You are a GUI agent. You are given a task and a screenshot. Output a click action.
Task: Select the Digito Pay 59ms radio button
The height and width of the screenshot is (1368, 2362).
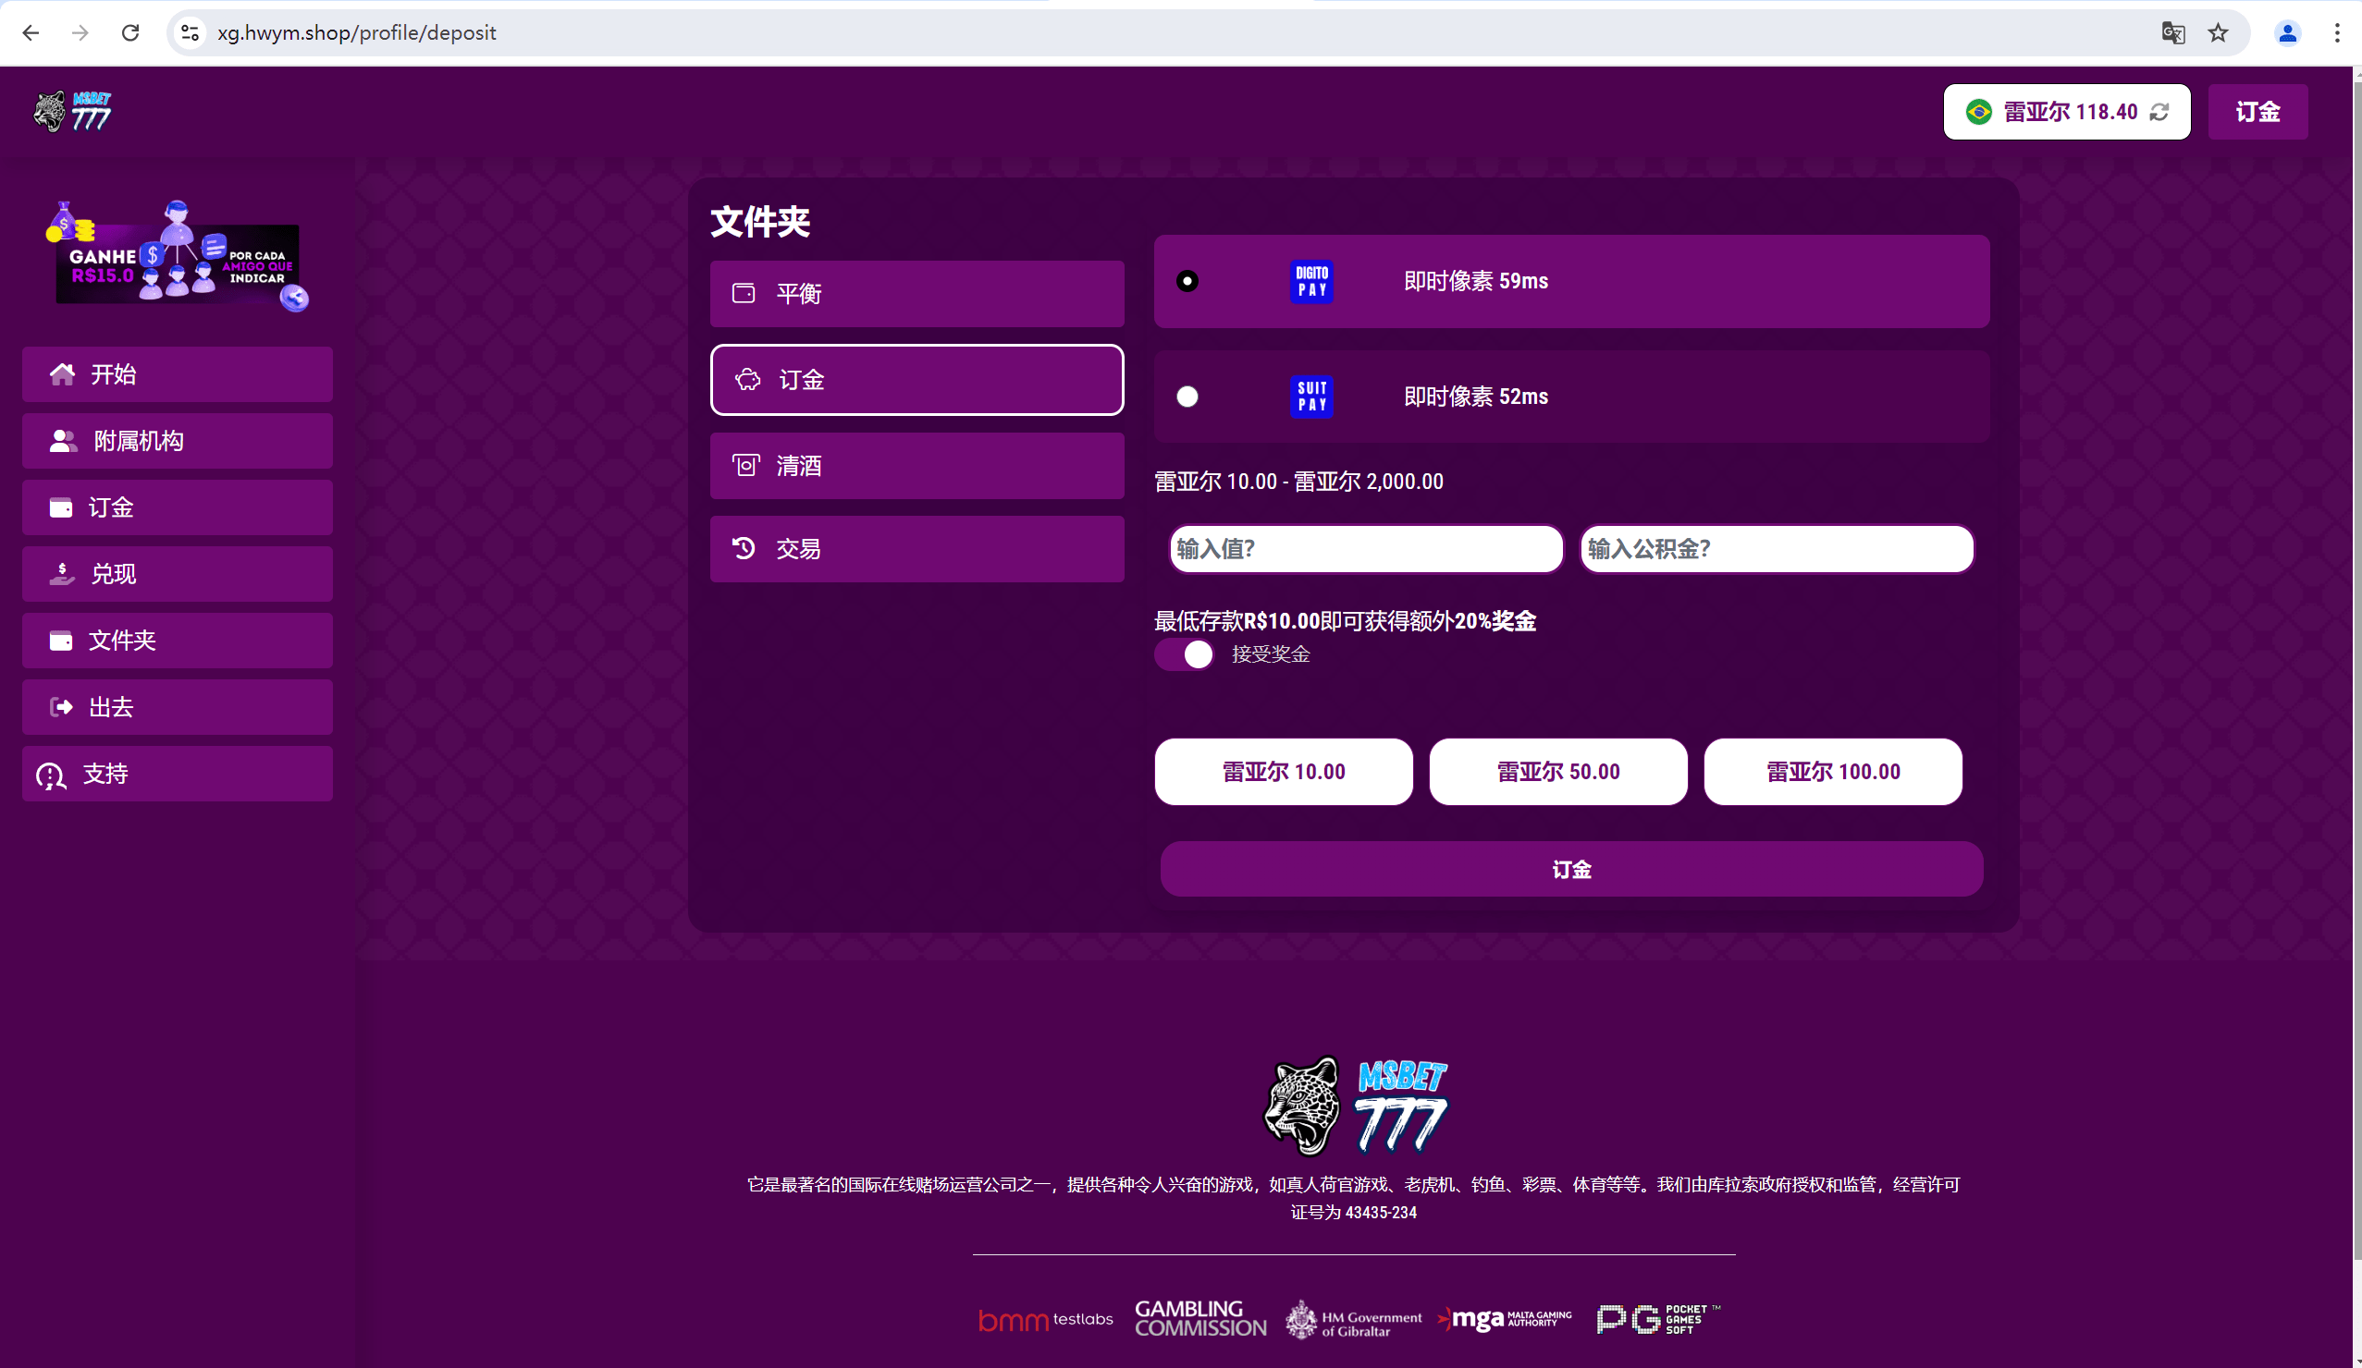[x=1187, y=281]
